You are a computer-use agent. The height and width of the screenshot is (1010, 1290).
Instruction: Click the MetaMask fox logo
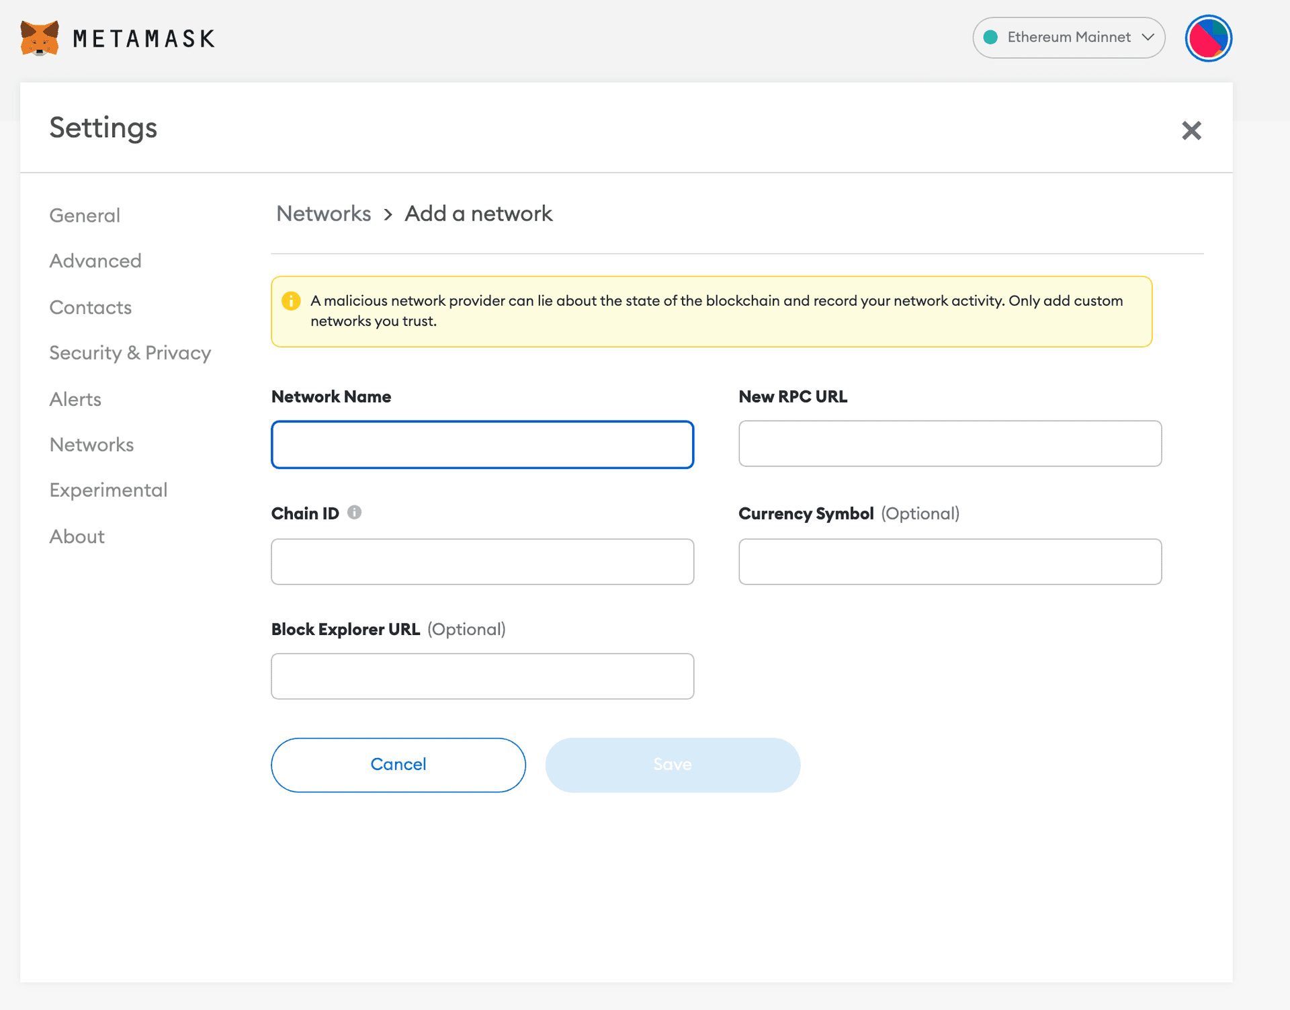(x=39, y=38)
